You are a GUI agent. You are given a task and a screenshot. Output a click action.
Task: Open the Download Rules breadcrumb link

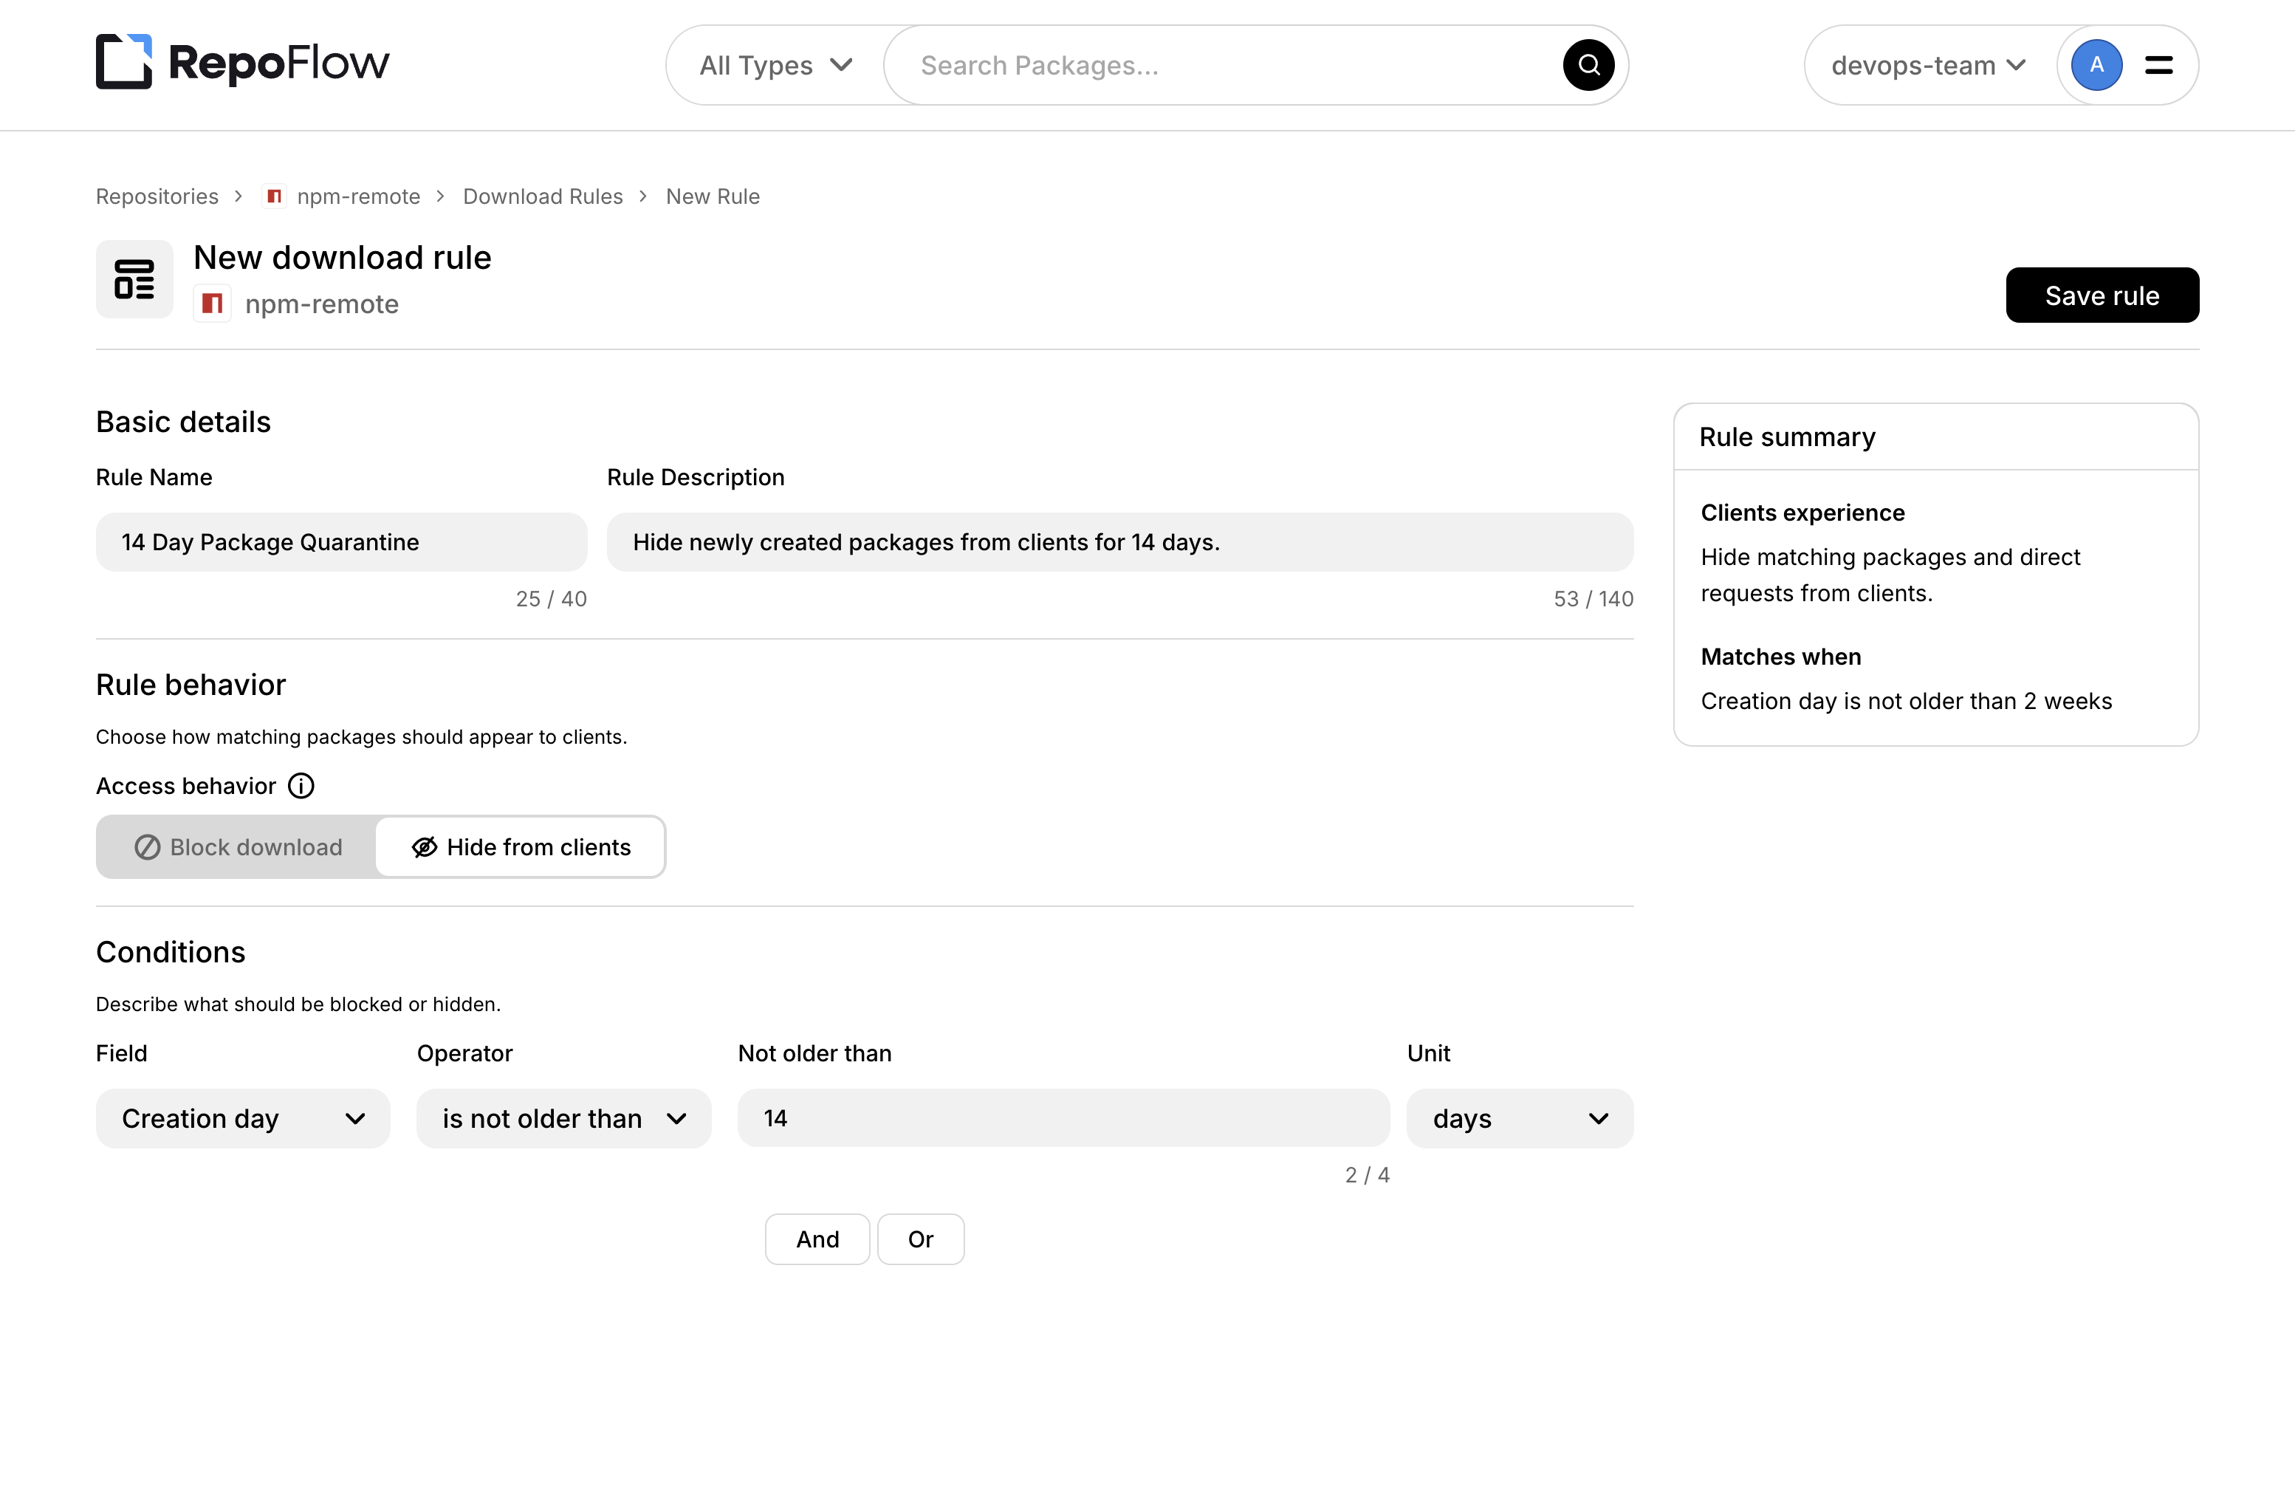543,196
